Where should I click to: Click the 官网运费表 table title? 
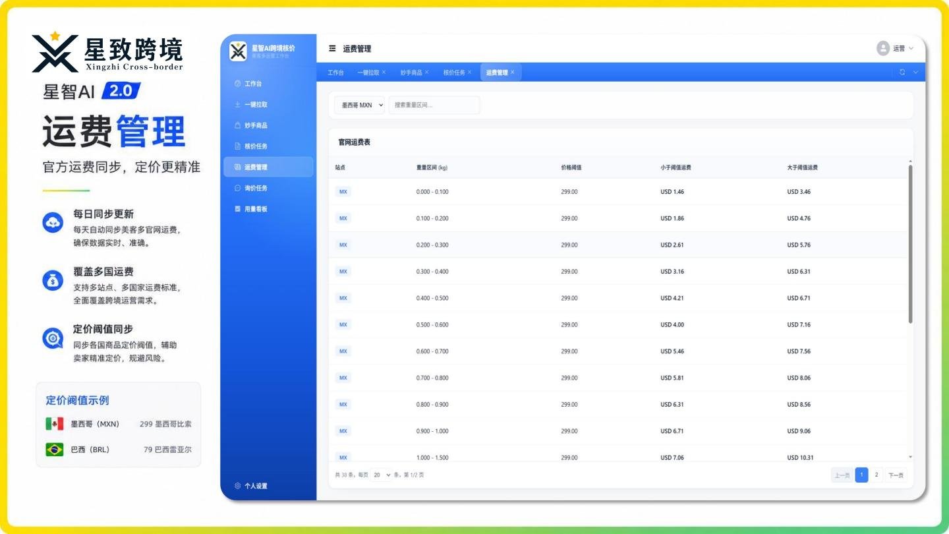(x=355, y=142)
